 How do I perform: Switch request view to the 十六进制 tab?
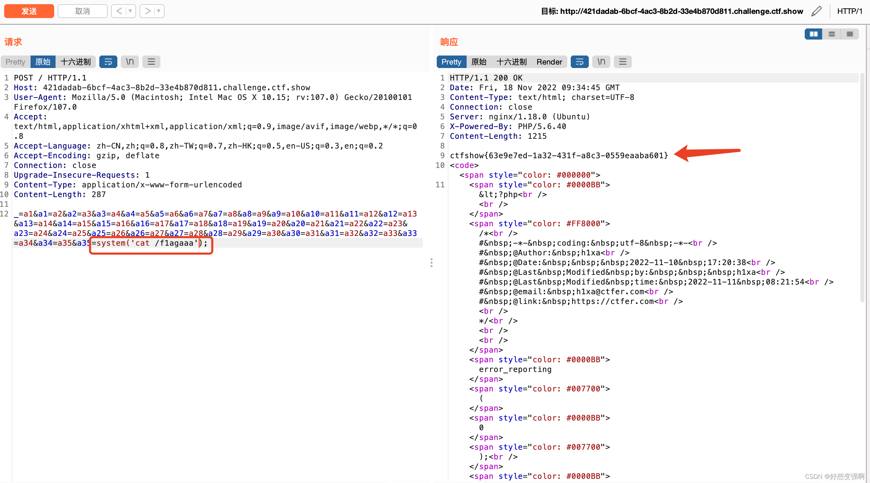point(76,62)
